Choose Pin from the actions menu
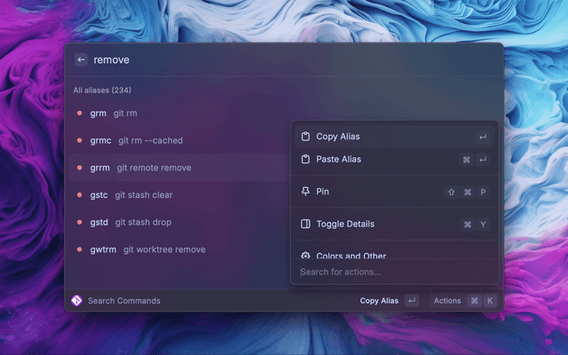This screenshot has width=568, height=355. pos(323,192)
